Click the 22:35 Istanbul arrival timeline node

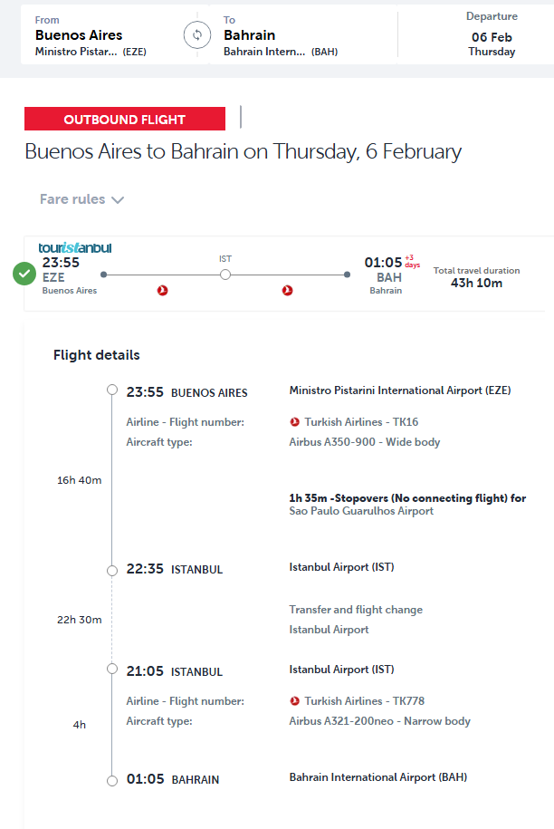(x=112, y=570)
